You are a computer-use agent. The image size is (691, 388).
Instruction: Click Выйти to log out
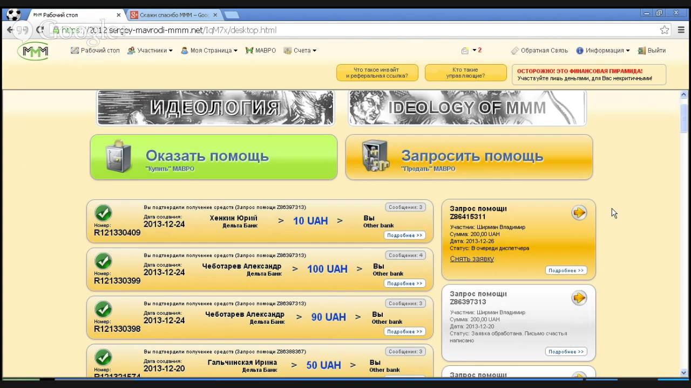[652, 50]
